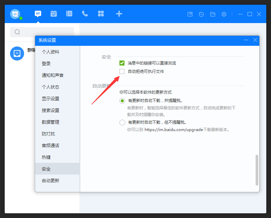
Task: Enable 自动拒绝可执行文件 checkbox
Action: (122, 71)
